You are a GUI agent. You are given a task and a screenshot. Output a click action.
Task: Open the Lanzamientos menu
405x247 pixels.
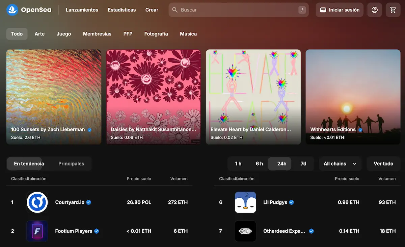pos(82,10)
